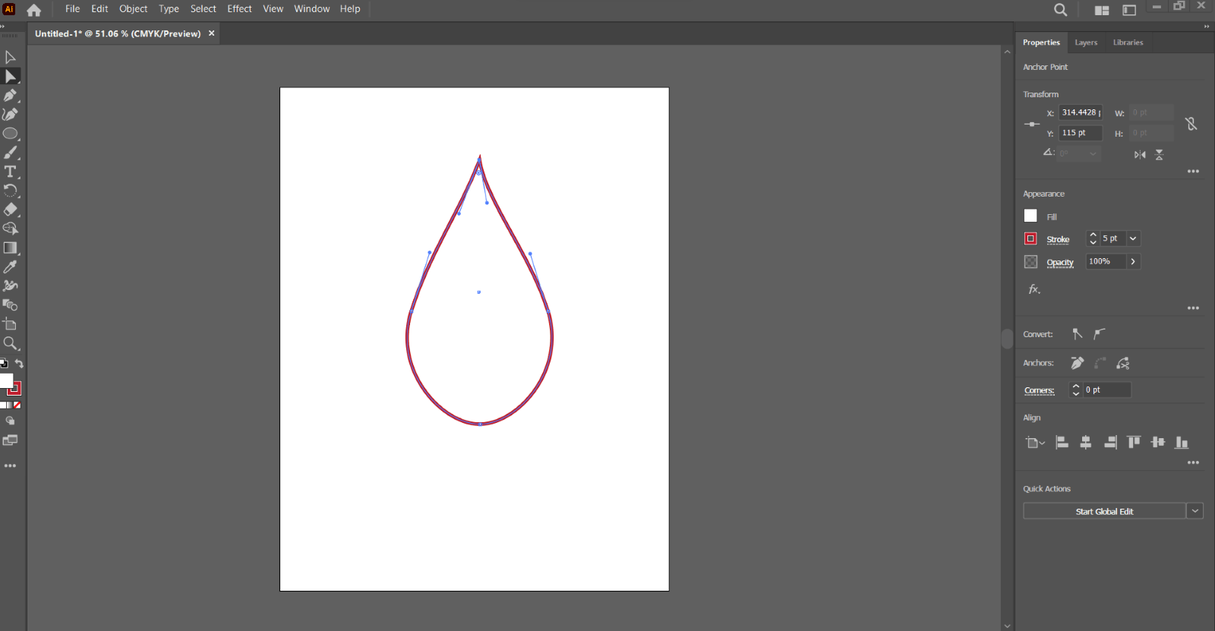1215x631 pixels.
Task: Select the Rotate tool
Action: 11,191
